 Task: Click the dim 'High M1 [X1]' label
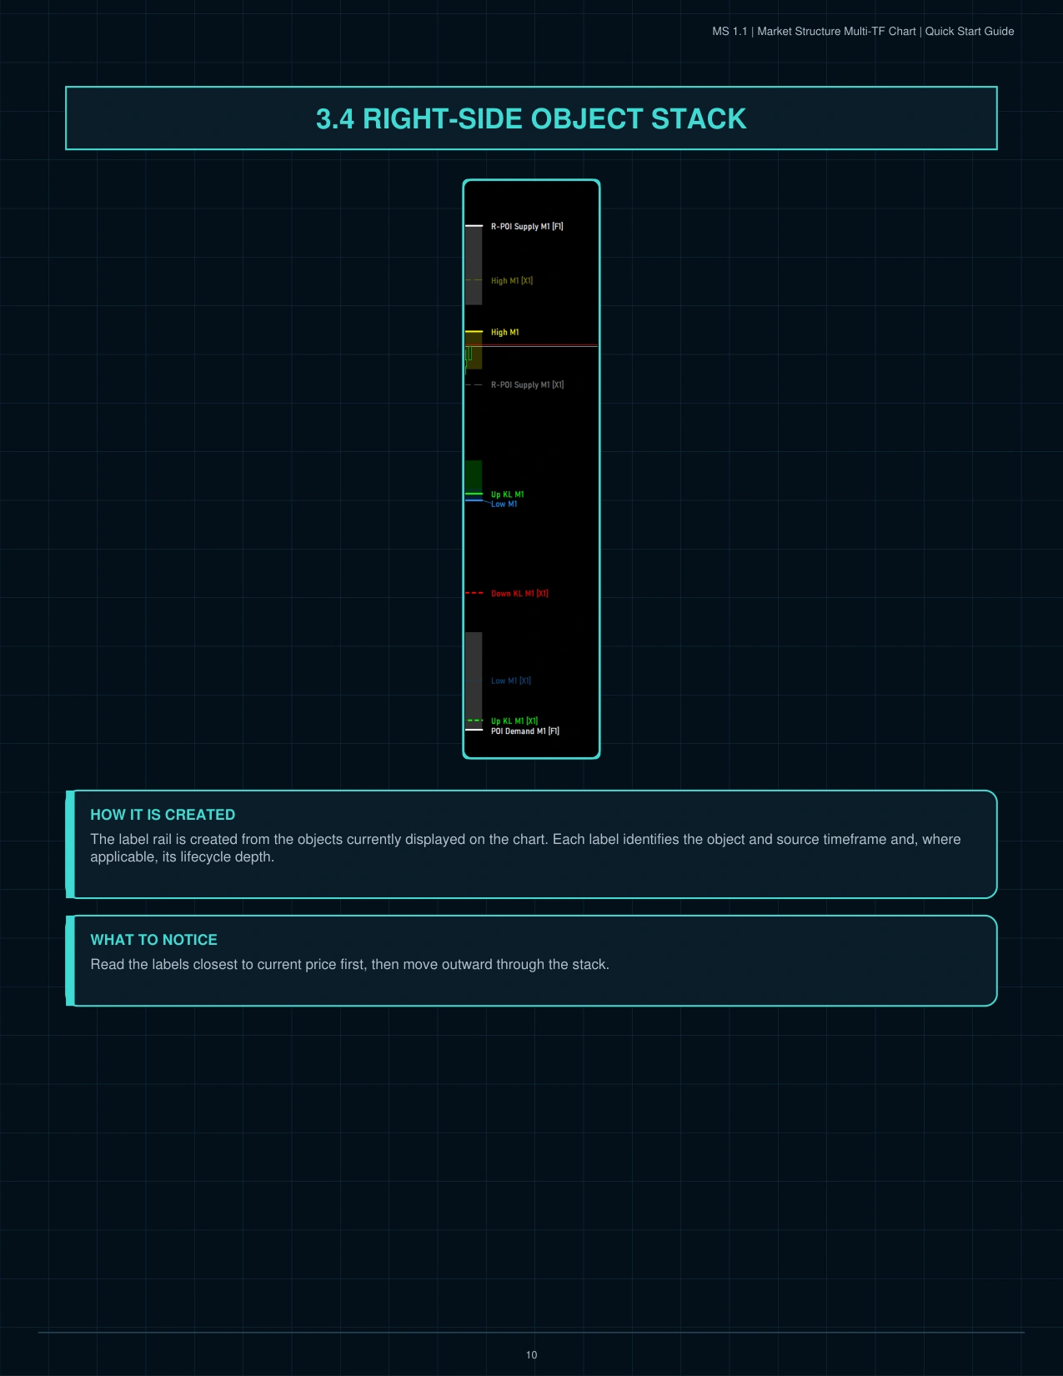512,281
